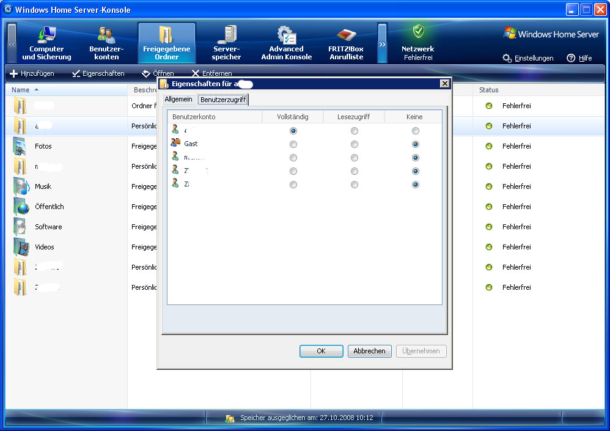Select Keine for the account starting with m
The height and width of the screenshot is (431, 610).
click(416, 158)
